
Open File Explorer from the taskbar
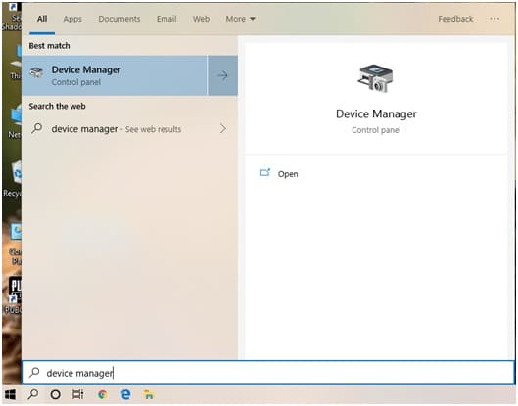(x=149, y=394)
